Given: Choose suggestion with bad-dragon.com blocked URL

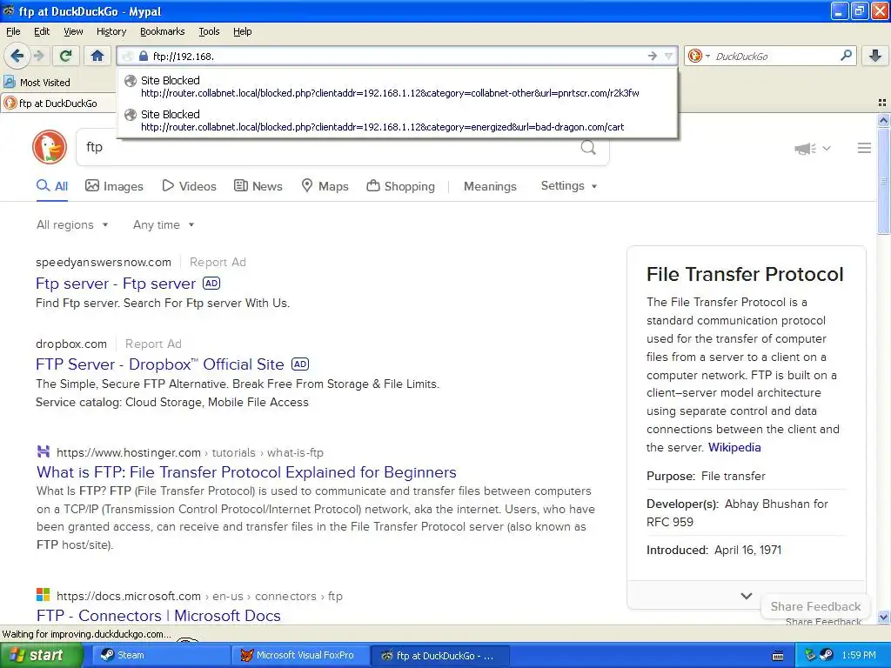Looking at the screenshot, I should (397, 120).
